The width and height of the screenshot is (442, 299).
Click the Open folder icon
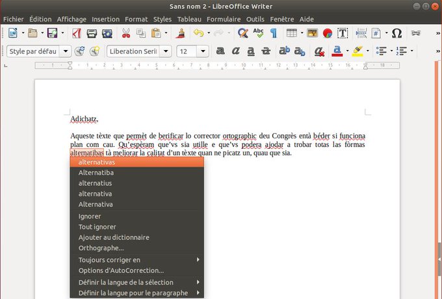tap(32, 33)
